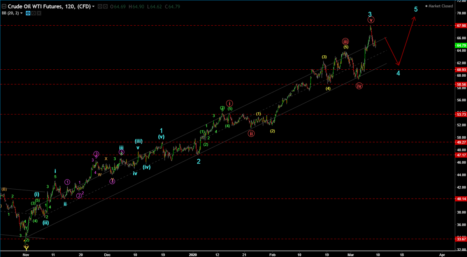Click the red circled i wave label
The height and width of the screenshot is (257, 467).
(x=230, y=103)
